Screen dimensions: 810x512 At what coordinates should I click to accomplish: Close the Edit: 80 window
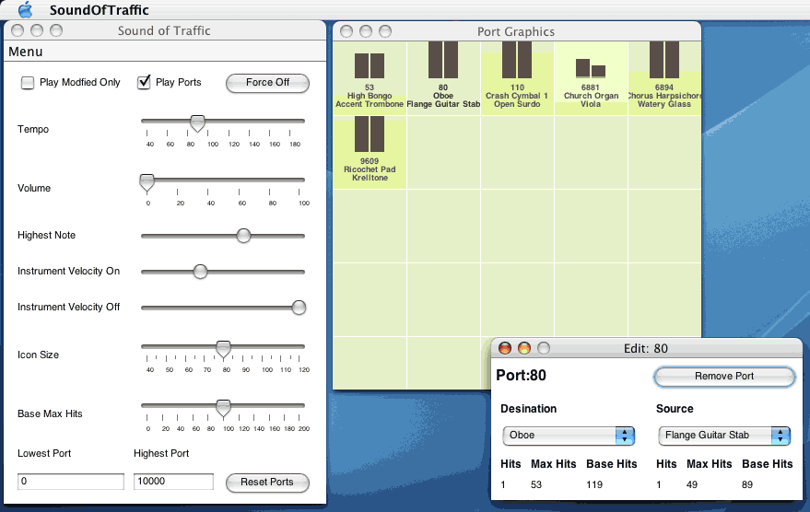(x=505, y=348)
